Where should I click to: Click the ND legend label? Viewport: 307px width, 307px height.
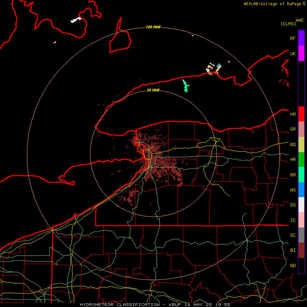(x=293, y=265)
